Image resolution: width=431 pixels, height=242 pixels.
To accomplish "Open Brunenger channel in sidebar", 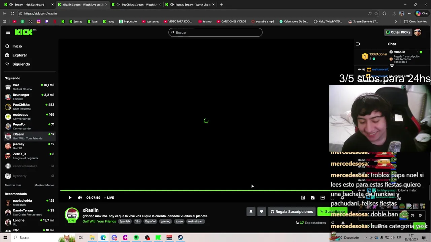I will click(30, 97).
